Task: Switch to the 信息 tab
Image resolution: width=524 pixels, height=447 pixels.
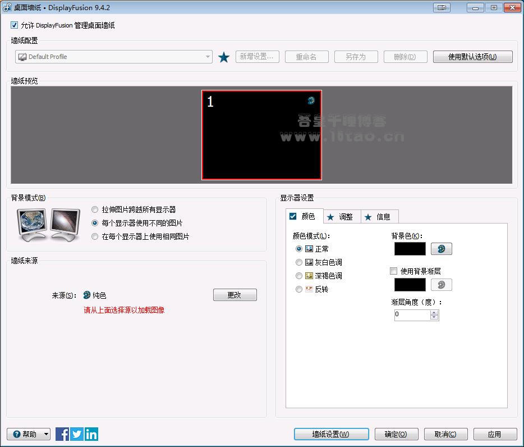Action: [379, 217]
